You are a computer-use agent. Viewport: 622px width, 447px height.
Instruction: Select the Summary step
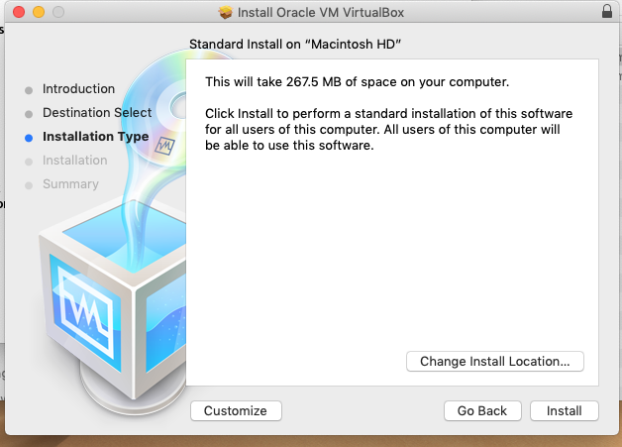pos(70,183)
